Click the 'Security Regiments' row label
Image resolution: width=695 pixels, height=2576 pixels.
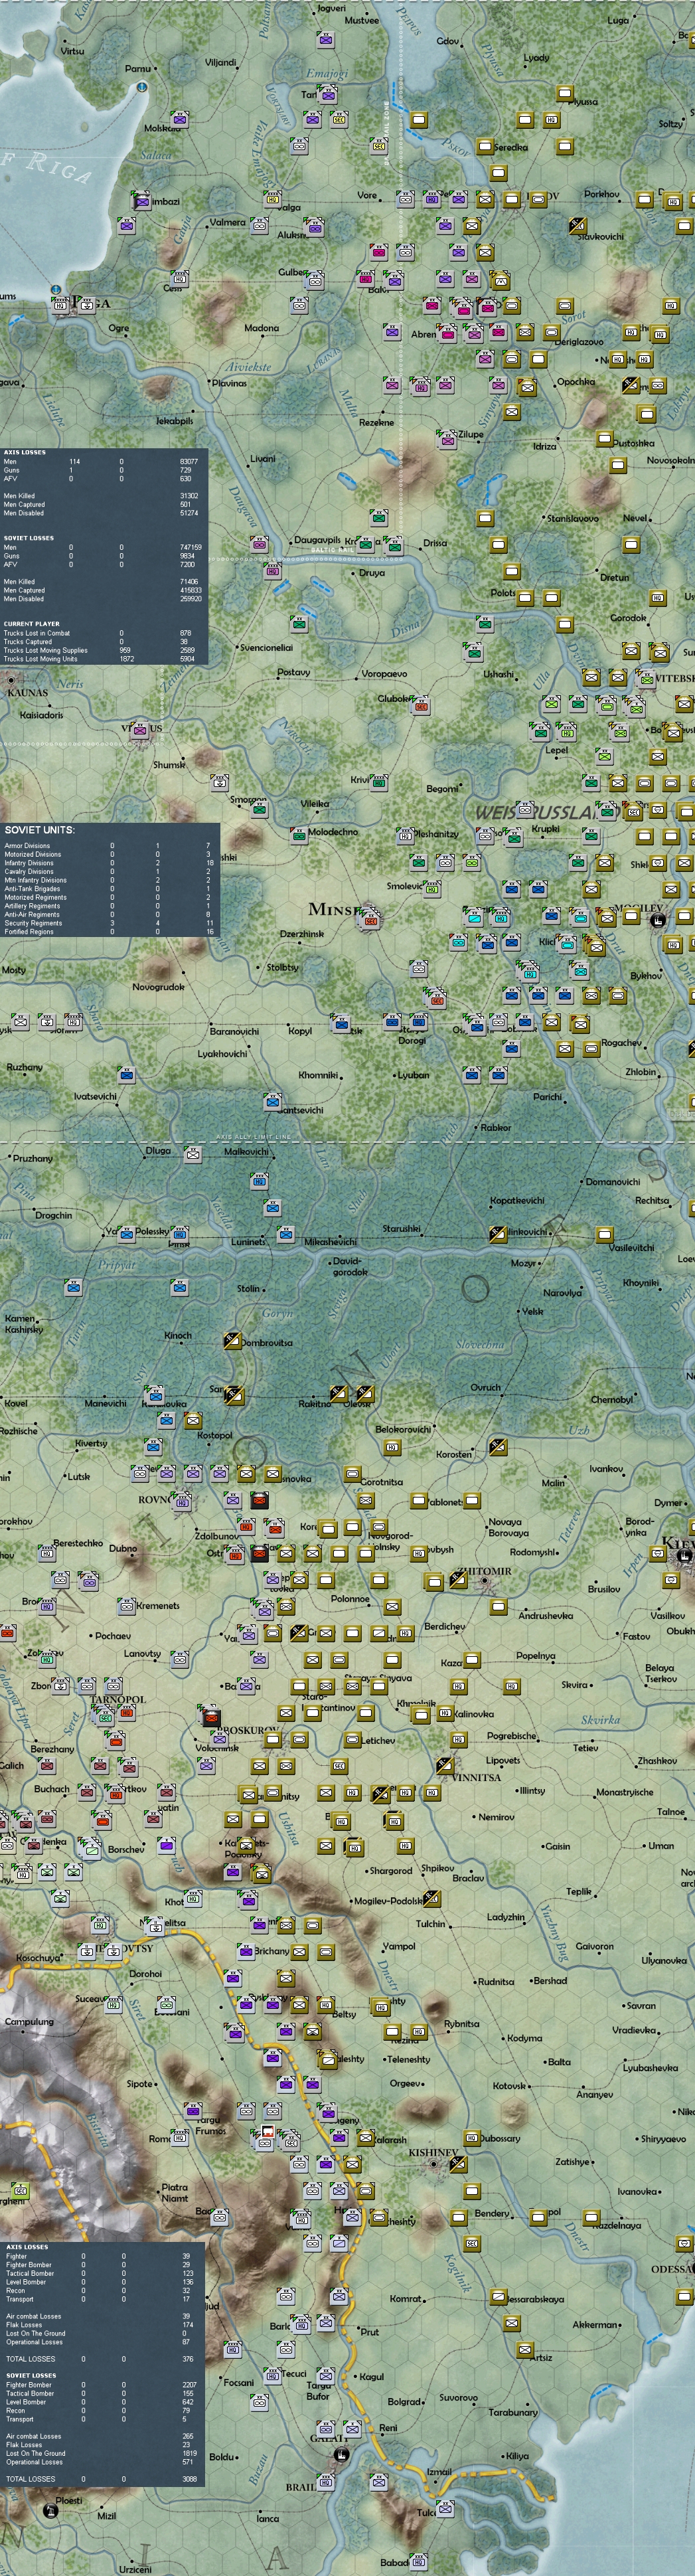coord(32,923)
